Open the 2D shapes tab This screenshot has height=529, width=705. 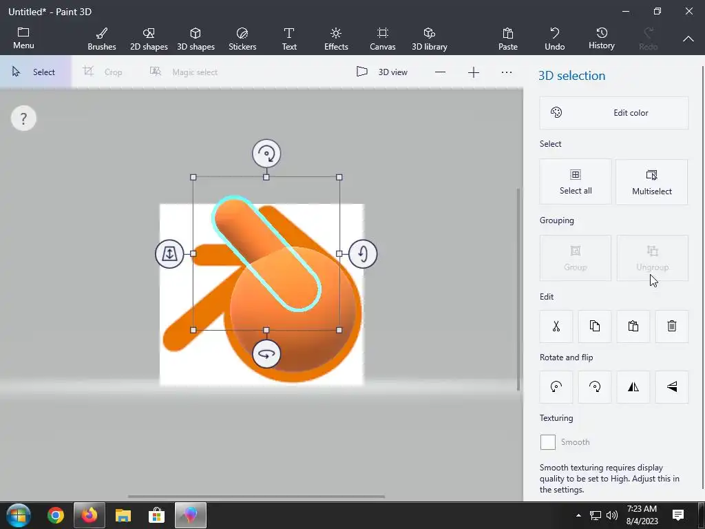(x=149, y=39)
